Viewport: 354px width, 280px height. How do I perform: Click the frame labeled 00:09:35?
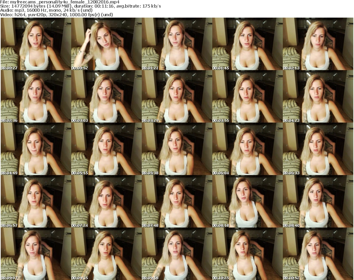(x=106, y=254)
